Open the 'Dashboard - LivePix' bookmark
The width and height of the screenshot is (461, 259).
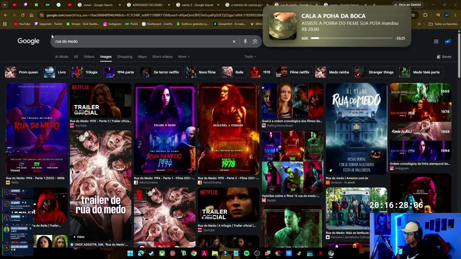157,24
